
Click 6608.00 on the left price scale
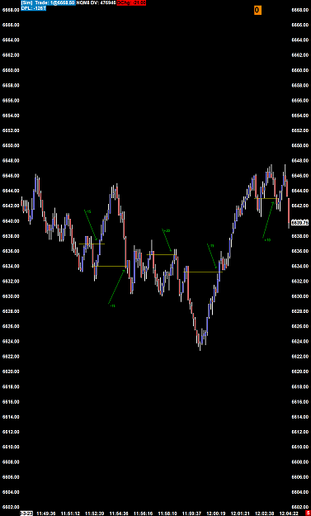tap(11, 462)
